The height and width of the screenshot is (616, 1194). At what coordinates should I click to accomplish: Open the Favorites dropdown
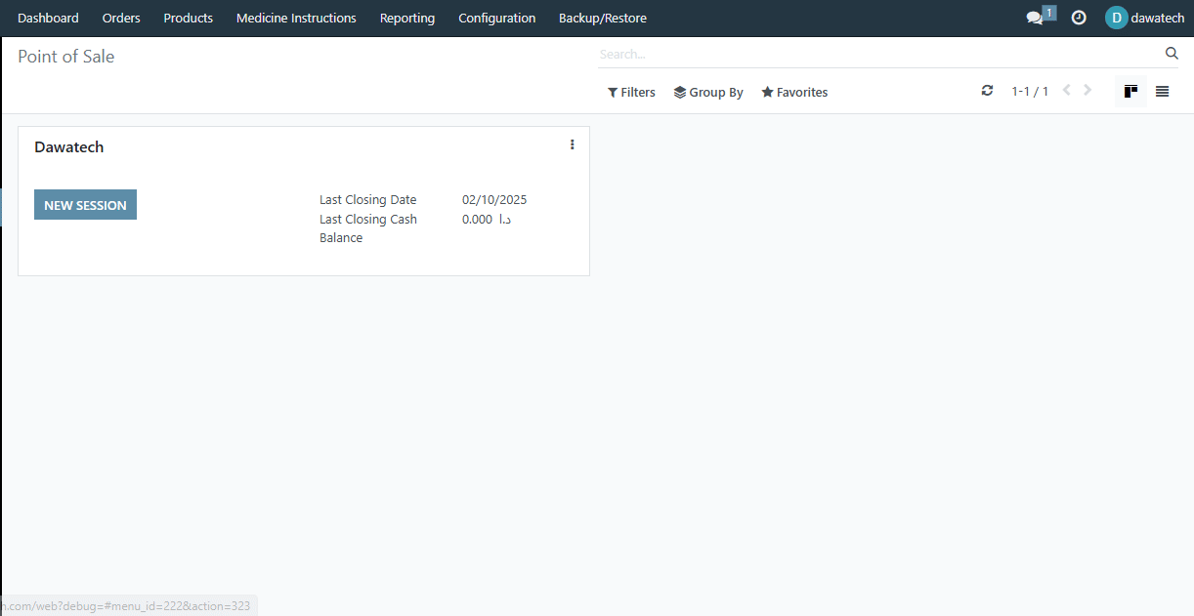pos(794,92)
